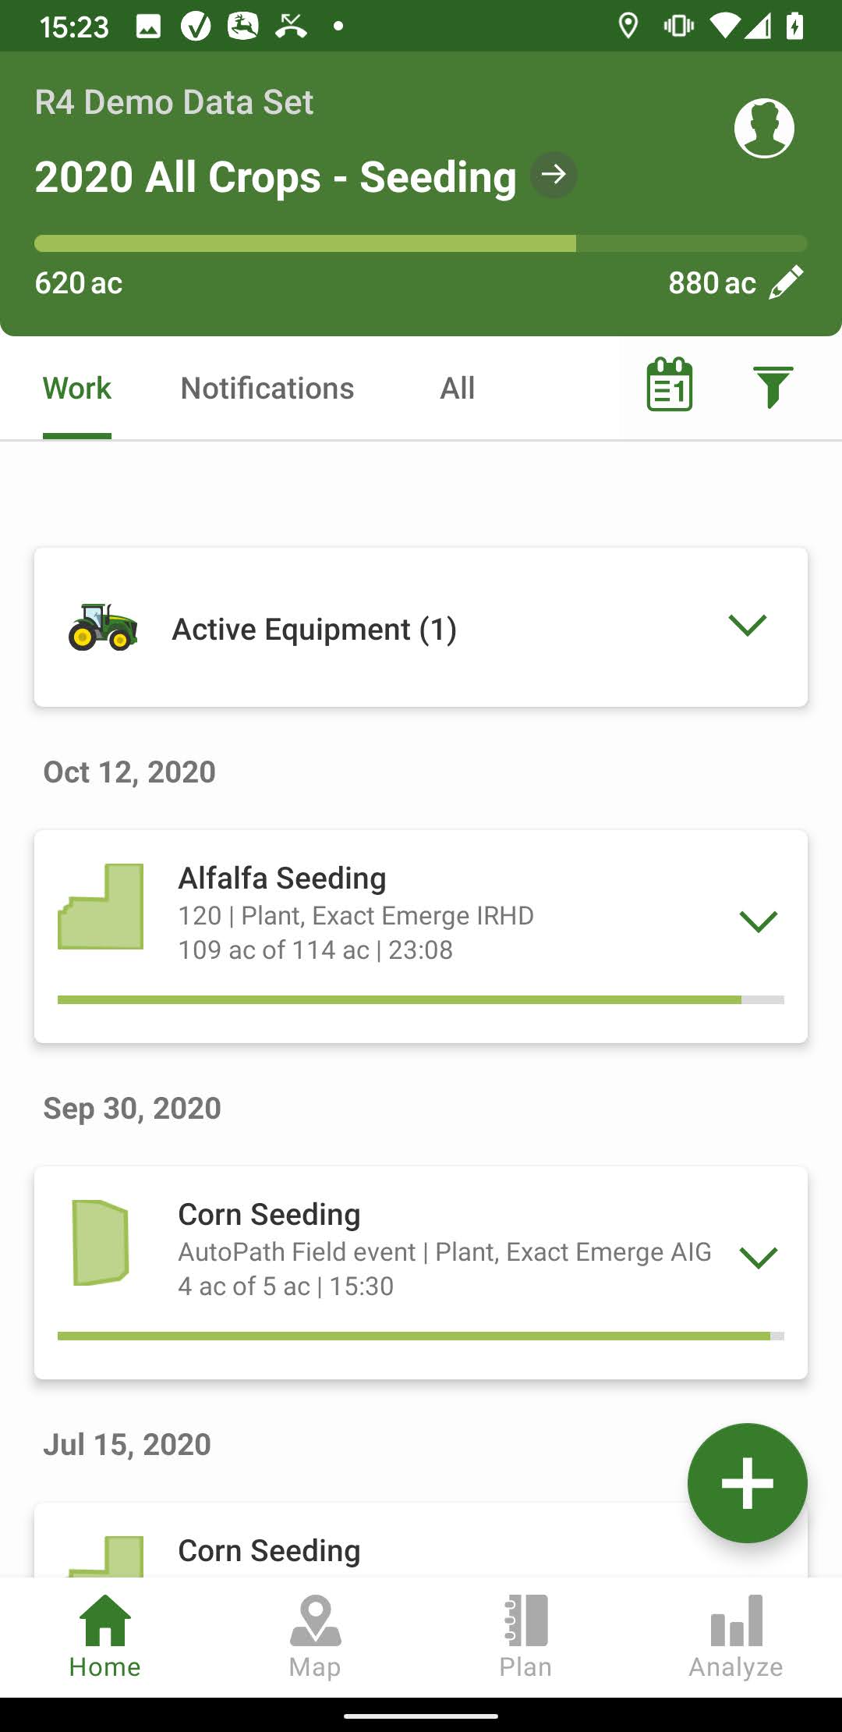
Task: Open the filter funnel icon
Action: click(x=773, y=387)
